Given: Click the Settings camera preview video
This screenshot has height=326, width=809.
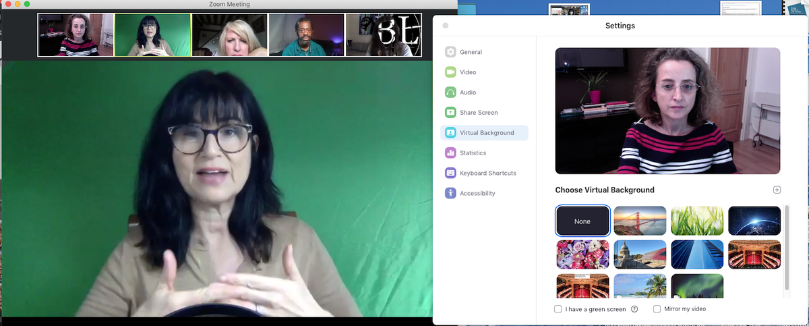Looking at the screenshot, I should point(667,111).
